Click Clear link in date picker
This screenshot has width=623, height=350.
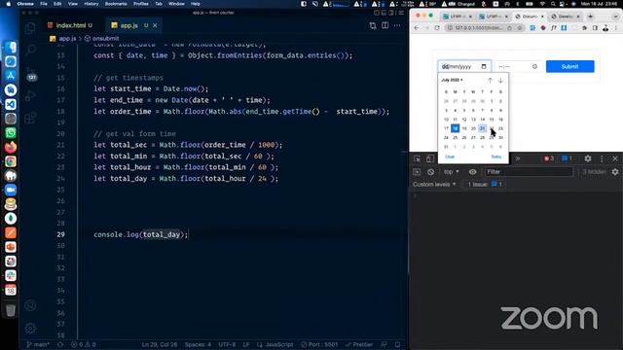pyautogui.click(x=450, y=157)
